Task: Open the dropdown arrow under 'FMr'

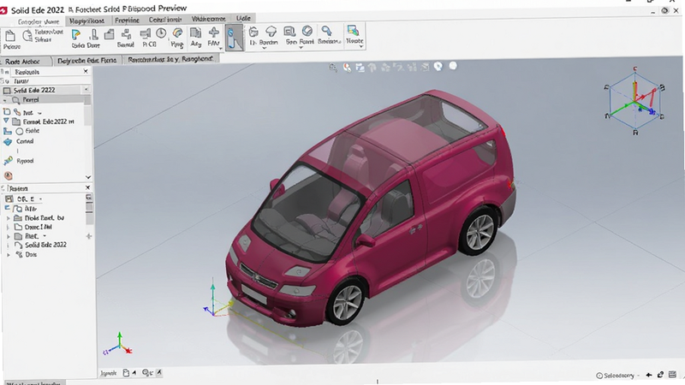Action: tap(221, 48)
